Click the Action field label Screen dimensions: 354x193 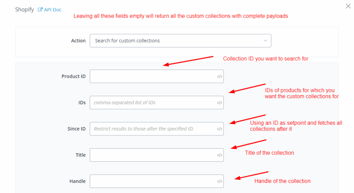(78, 41)
